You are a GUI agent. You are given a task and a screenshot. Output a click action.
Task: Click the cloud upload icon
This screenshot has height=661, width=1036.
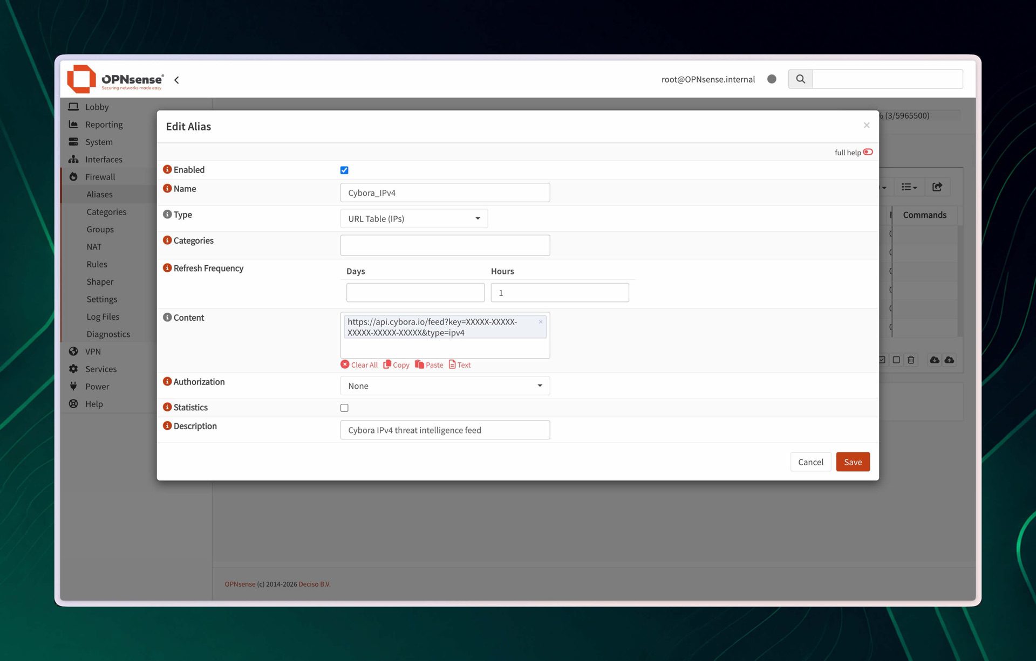click(x=949, y=360)
